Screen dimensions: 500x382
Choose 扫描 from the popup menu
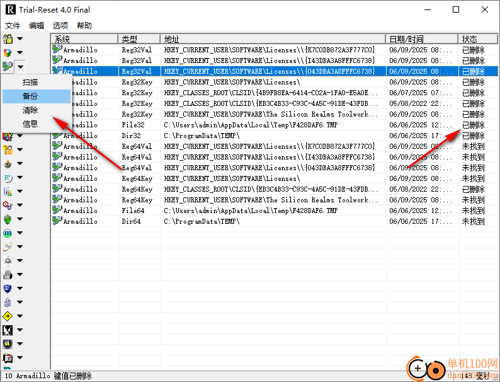click(x=37, y=83)
